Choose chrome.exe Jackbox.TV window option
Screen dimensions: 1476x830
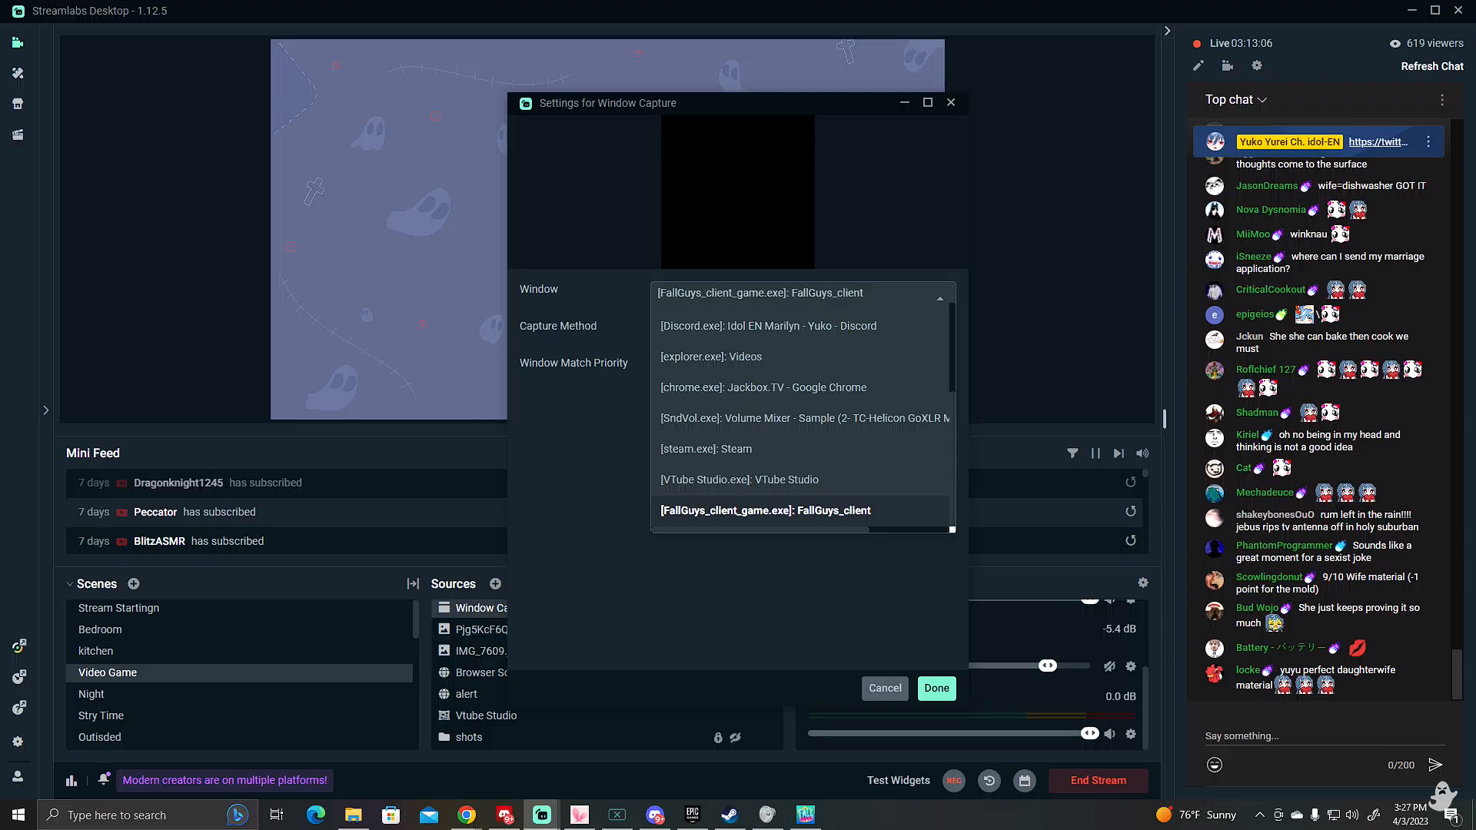[799, 387]
